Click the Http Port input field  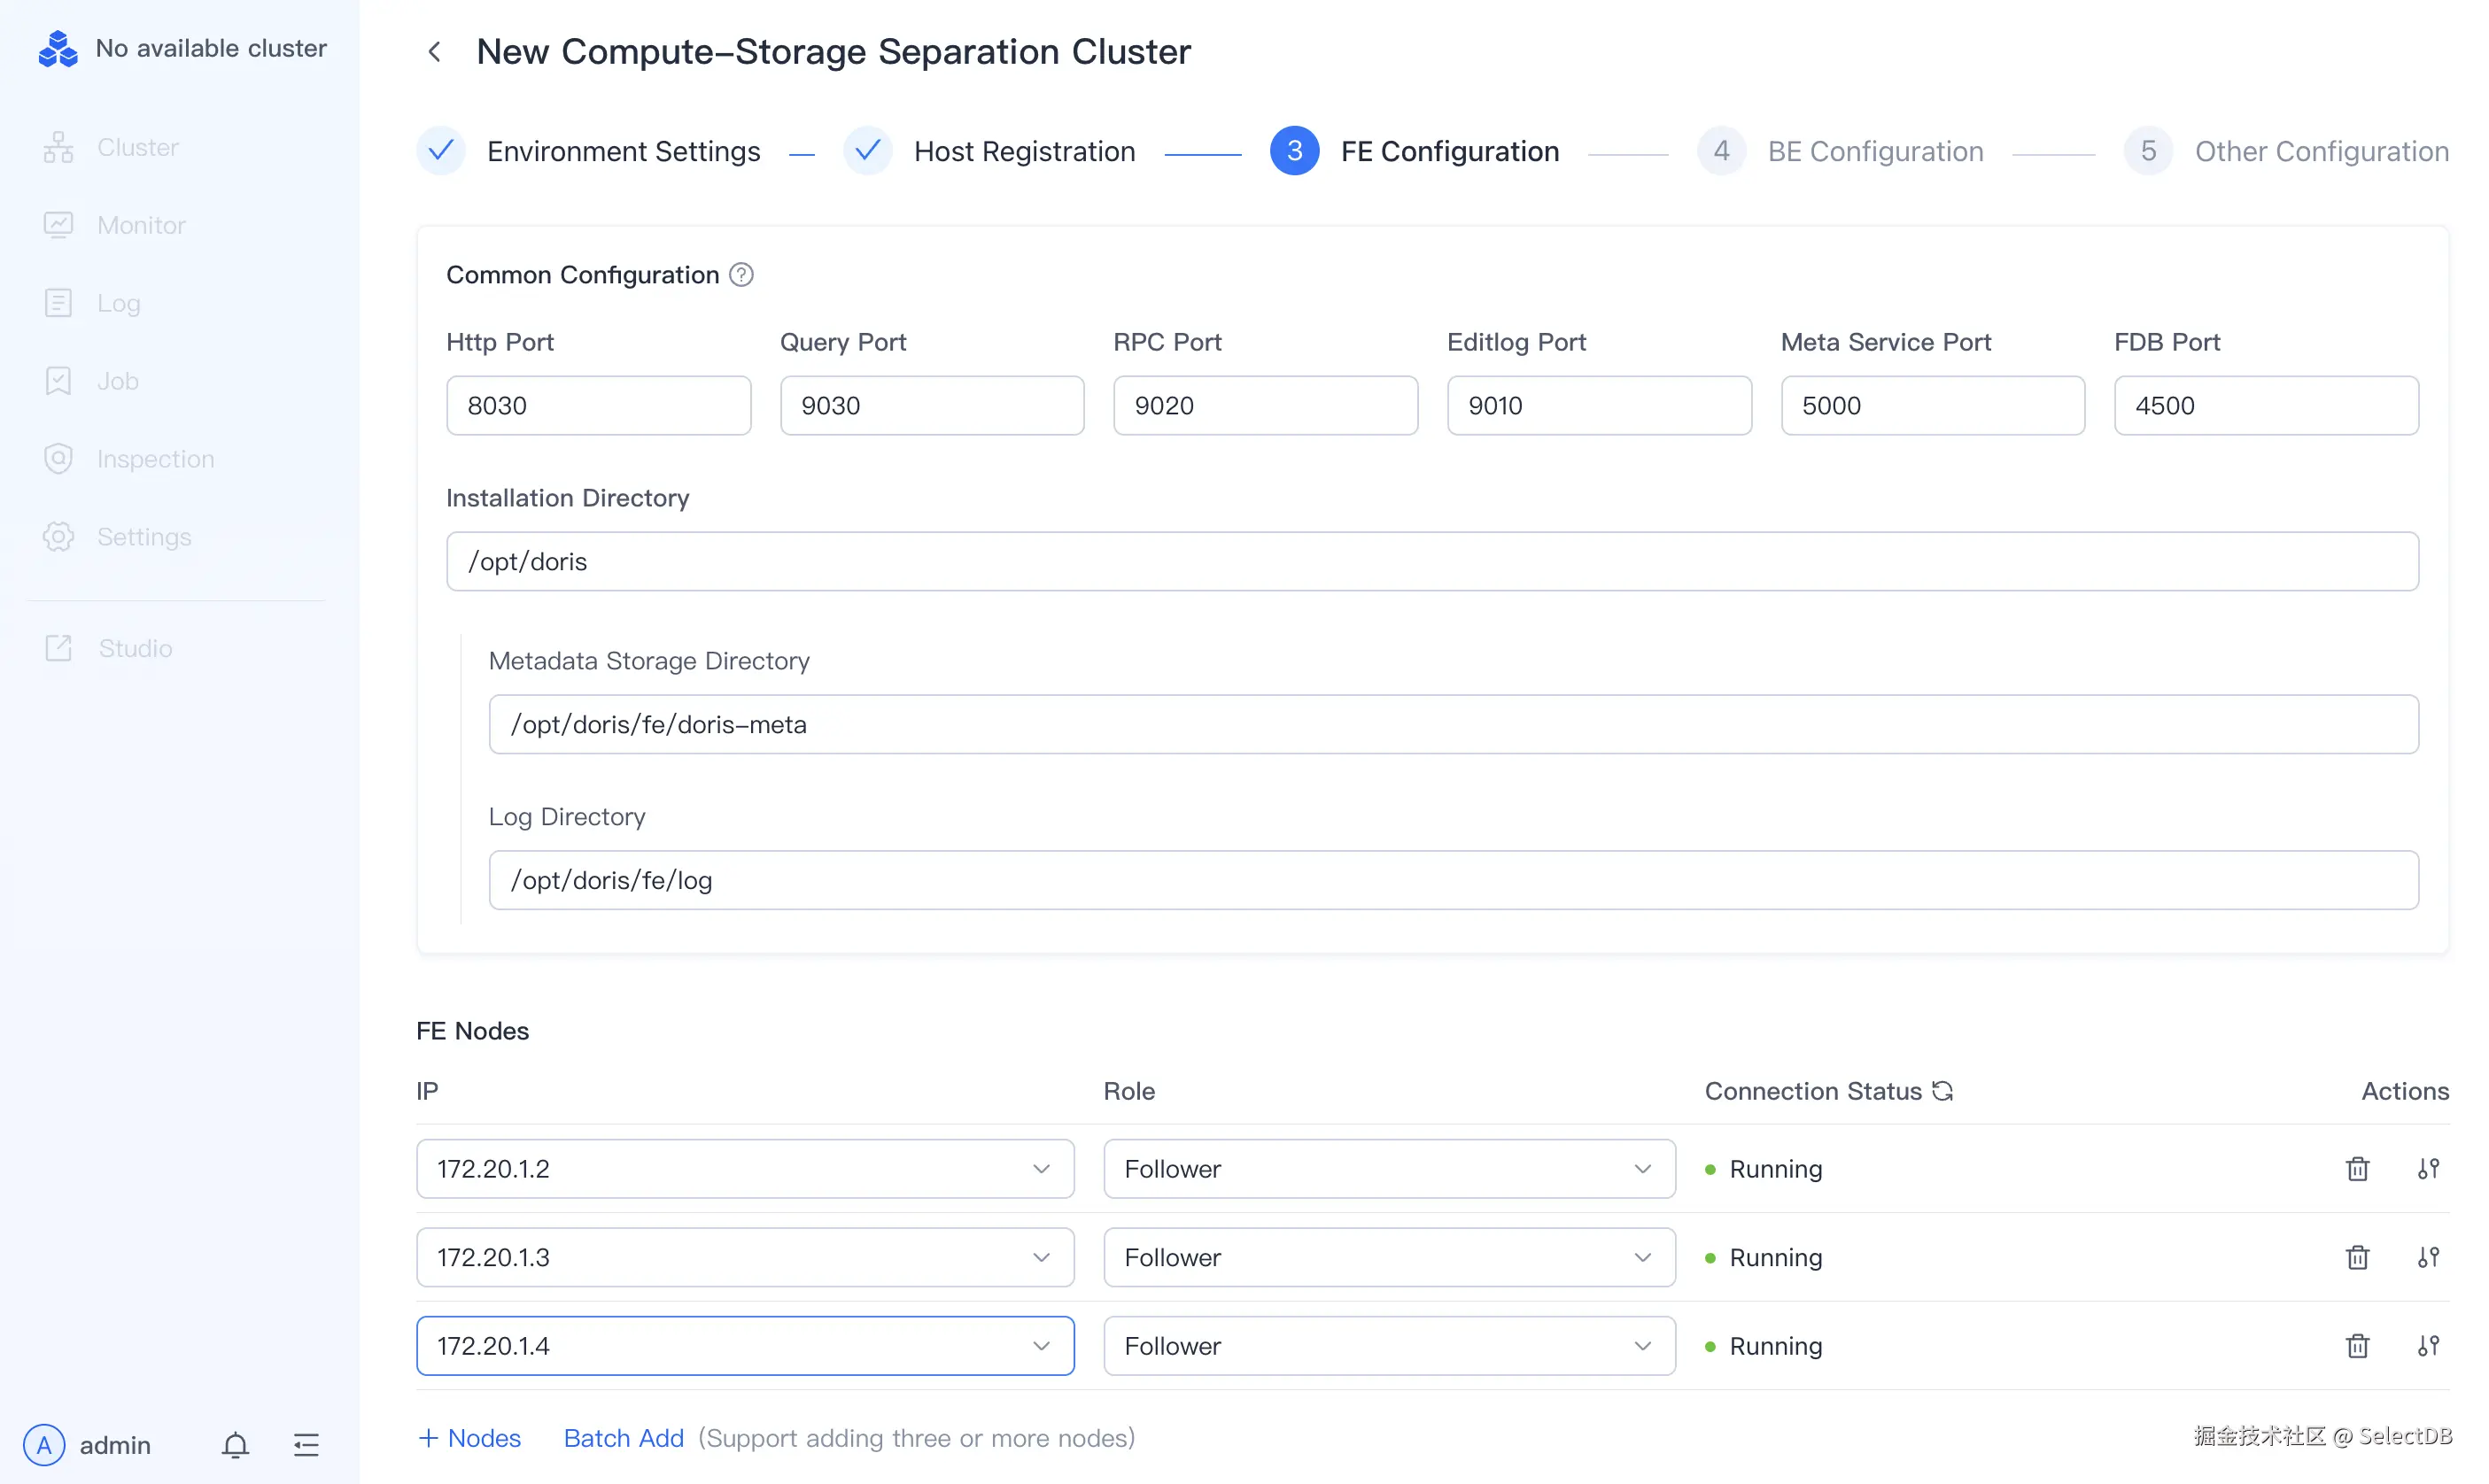pos(598,406)
